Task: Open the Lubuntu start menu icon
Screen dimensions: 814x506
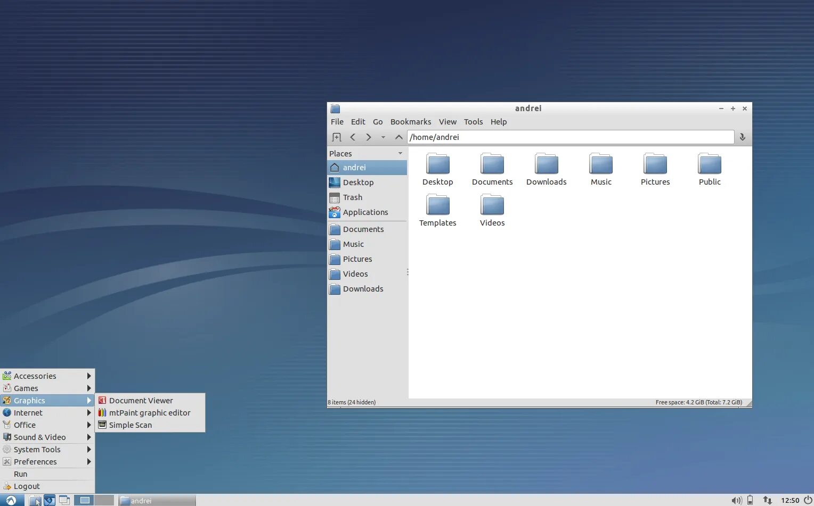Action: click(11, 500)
